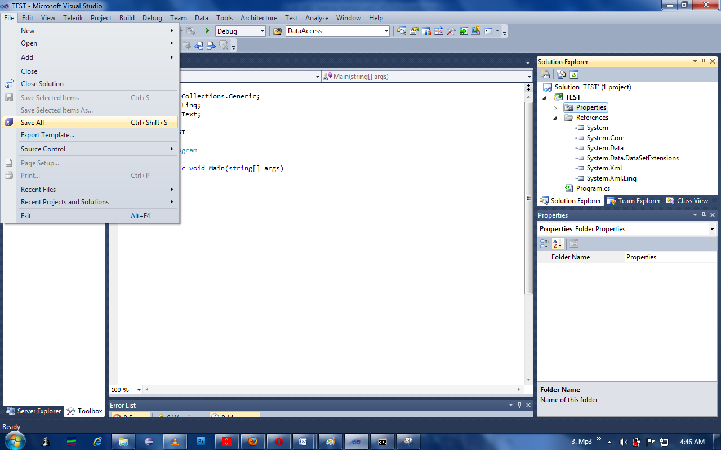The width and height of the screenshot is (721, 450).
Task: Open the zoom level 100 % dropdown
Action: coord(140,389)
